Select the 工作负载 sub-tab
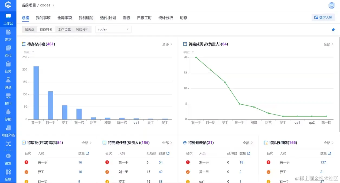The image size is (340, 183). pos(64,29)
